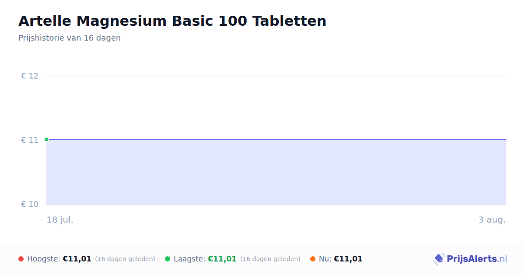Click the red Hoogste legend dot
Image resolution: width=525 pixels, height=275 pixels.
point(21,259)
